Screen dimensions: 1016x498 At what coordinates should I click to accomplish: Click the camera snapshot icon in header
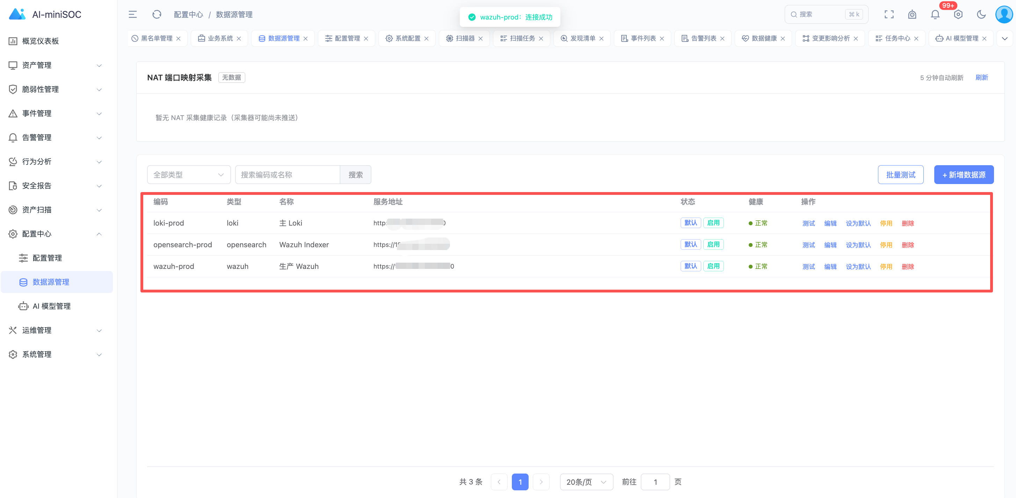[x=912, y=15]
